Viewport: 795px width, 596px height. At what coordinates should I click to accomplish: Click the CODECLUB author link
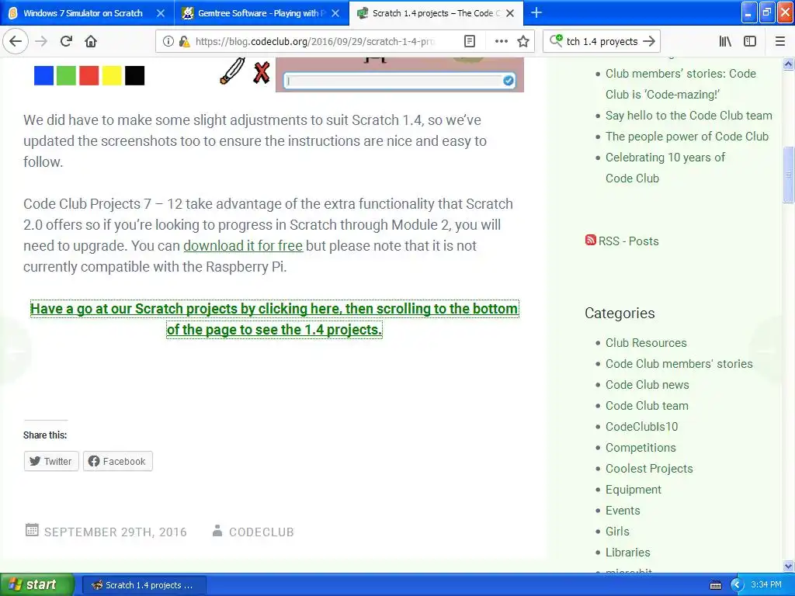pyautogui.click(x=261, y=532)
